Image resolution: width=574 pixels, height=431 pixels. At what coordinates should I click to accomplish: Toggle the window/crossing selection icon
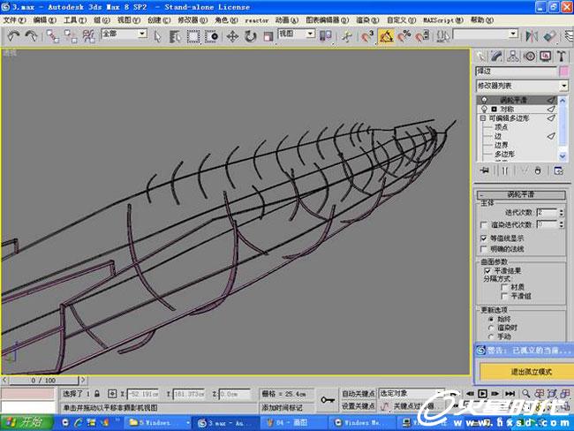(212, 36)
